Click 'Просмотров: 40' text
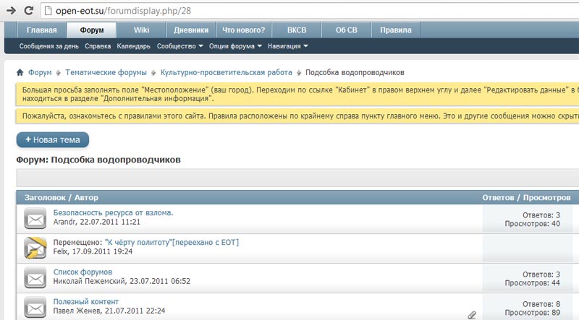 click(x=532, y=223)
